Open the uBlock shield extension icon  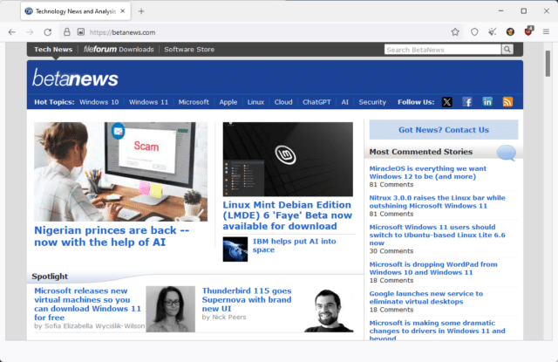pos(528,31)
